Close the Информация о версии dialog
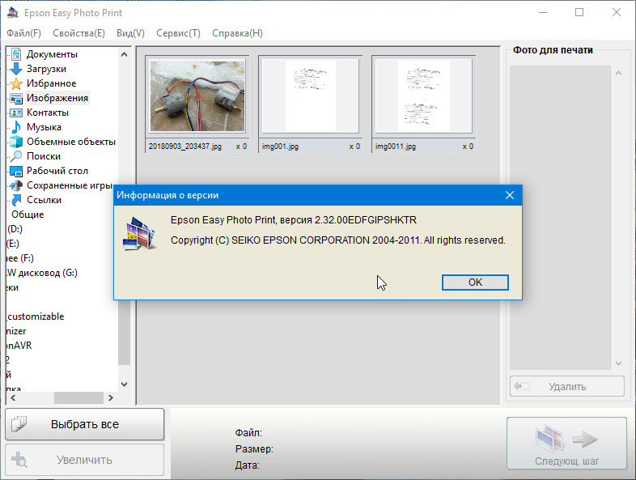The width and height of the screenshot is (636, 480). pyautogui.click(x=510, y=195)
